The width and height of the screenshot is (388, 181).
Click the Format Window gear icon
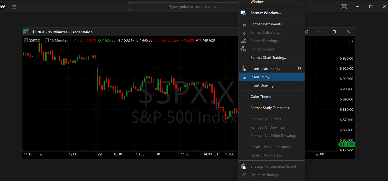243,13
